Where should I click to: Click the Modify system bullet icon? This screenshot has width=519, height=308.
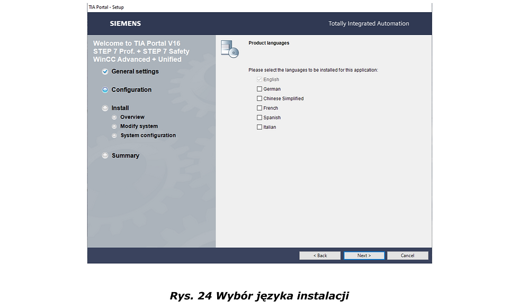point(114,126)
